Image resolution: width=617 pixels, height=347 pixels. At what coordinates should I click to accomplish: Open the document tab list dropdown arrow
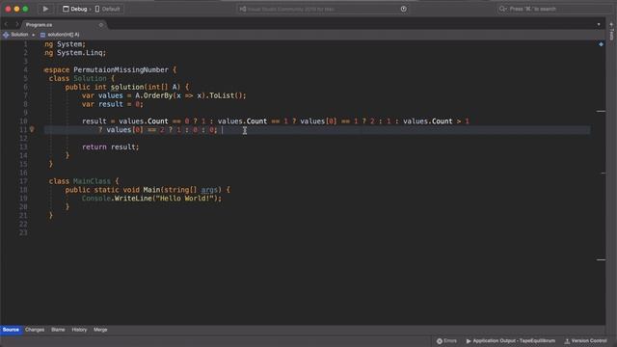point(599,24)
